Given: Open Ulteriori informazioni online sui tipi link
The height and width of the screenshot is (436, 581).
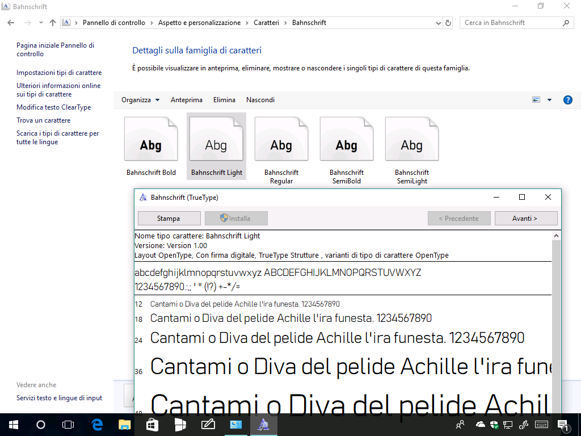Looking at the screenshot, I should pyautogui.click(x=58, y=90).
